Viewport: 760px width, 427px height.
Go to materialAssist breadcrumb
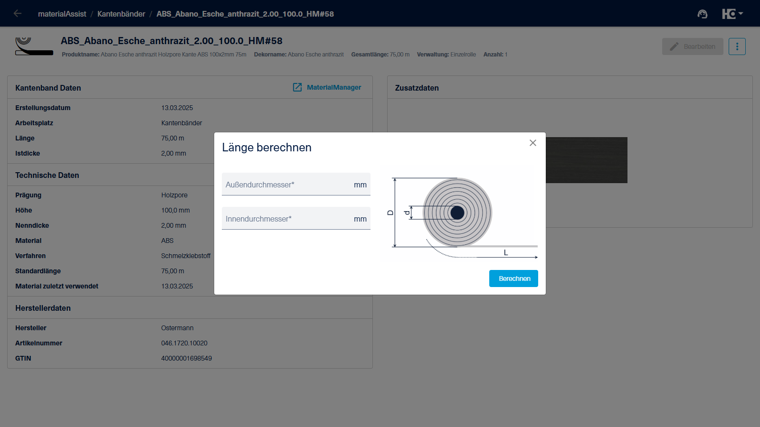click(x=62, y=14)
